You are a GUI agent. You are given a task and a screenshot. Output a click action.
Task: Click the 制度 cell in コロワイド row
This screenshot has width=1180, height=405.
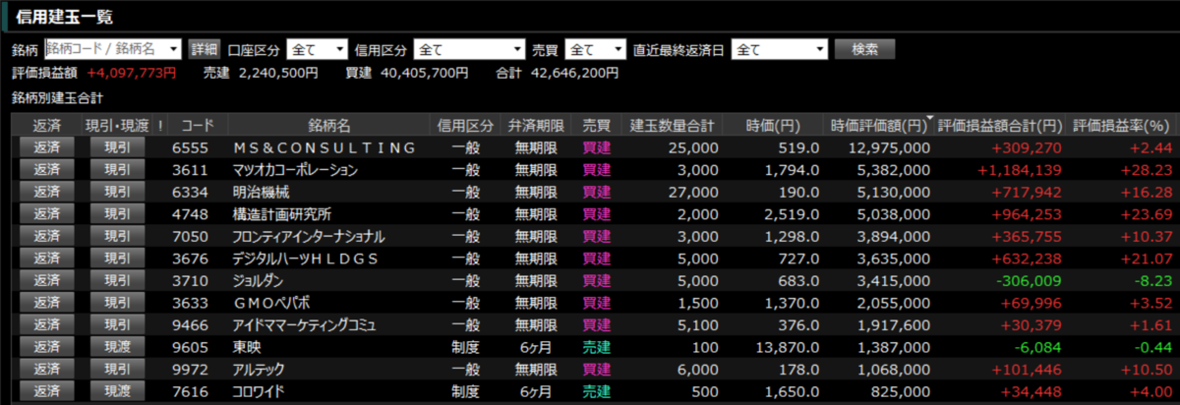click(x=465, y=390)
